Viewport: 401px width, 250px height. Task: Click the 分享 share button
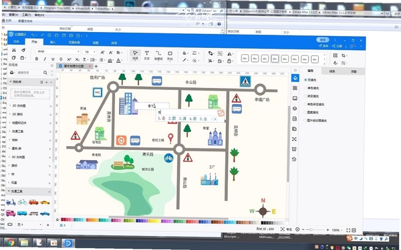pyautogui.click(x=337, y=46)
